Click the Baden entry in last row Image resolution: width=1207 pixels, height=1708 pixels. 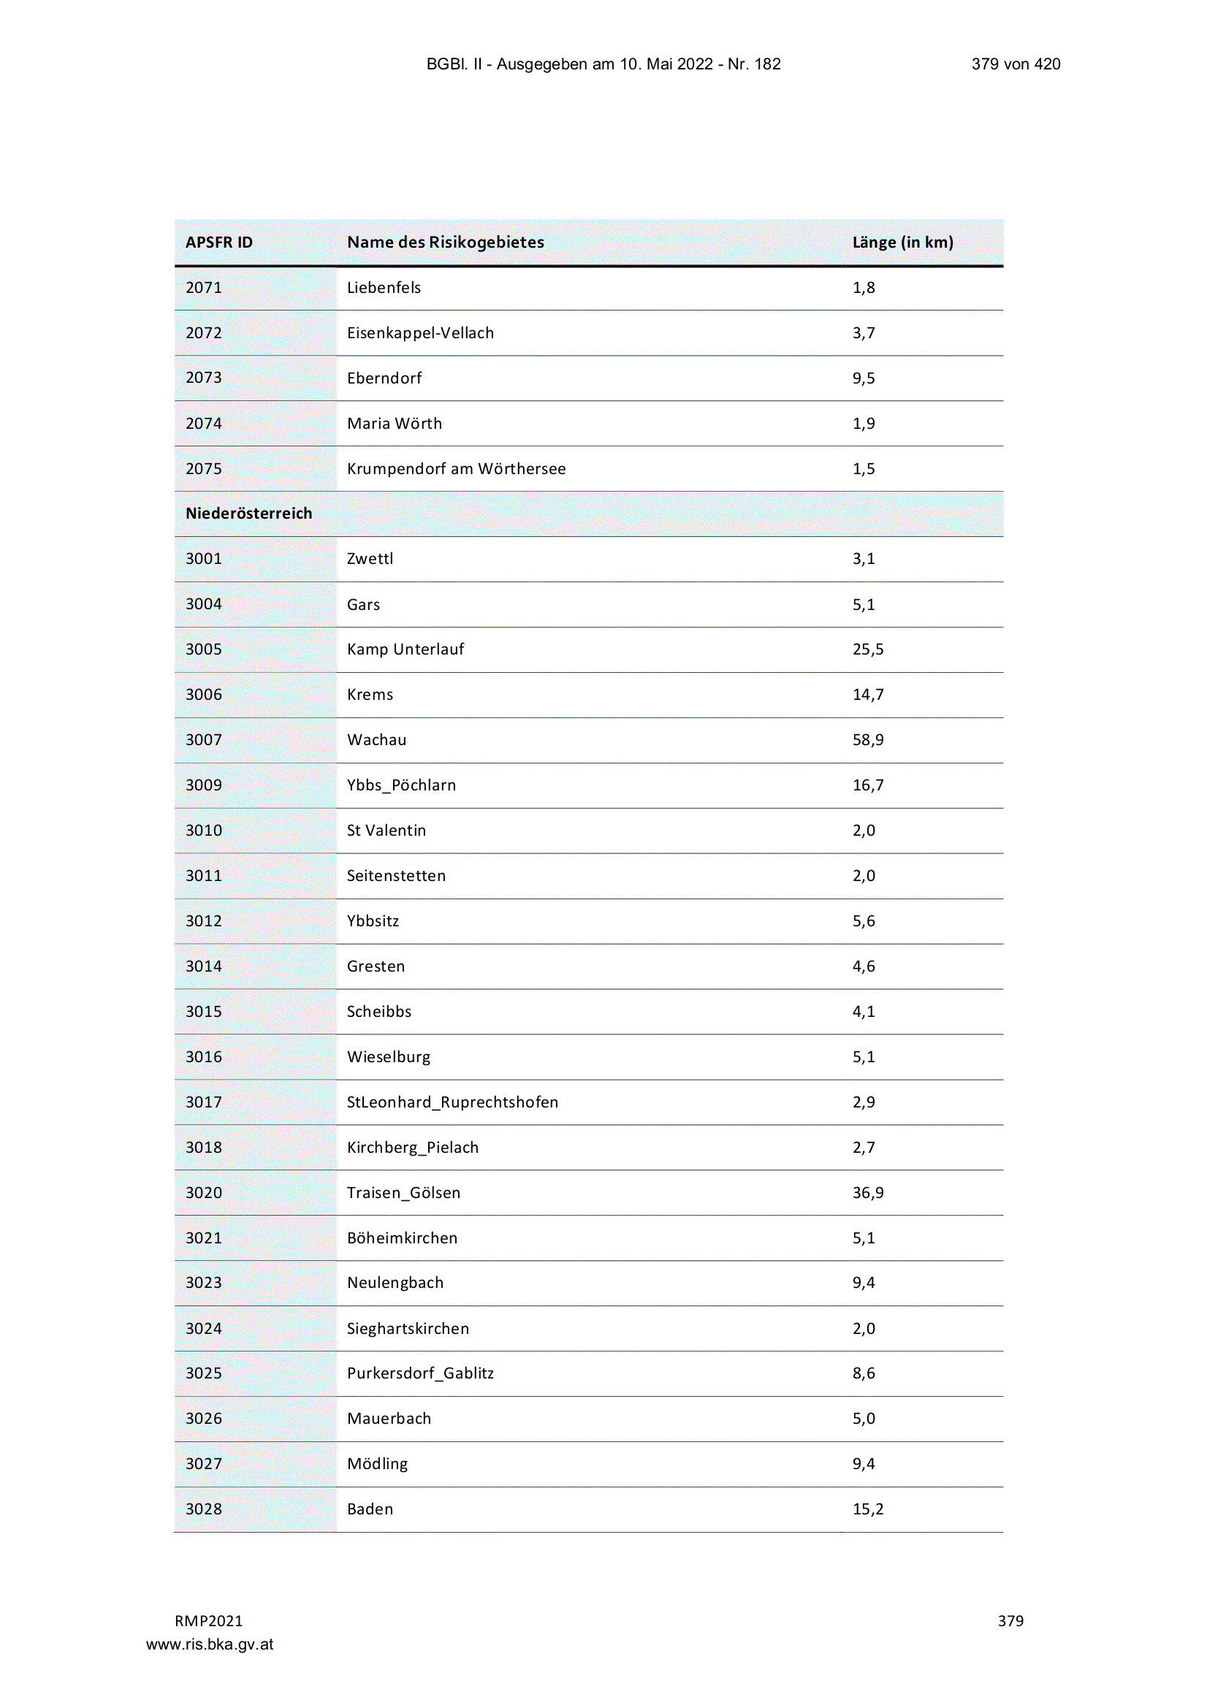tap(370, 1509)
